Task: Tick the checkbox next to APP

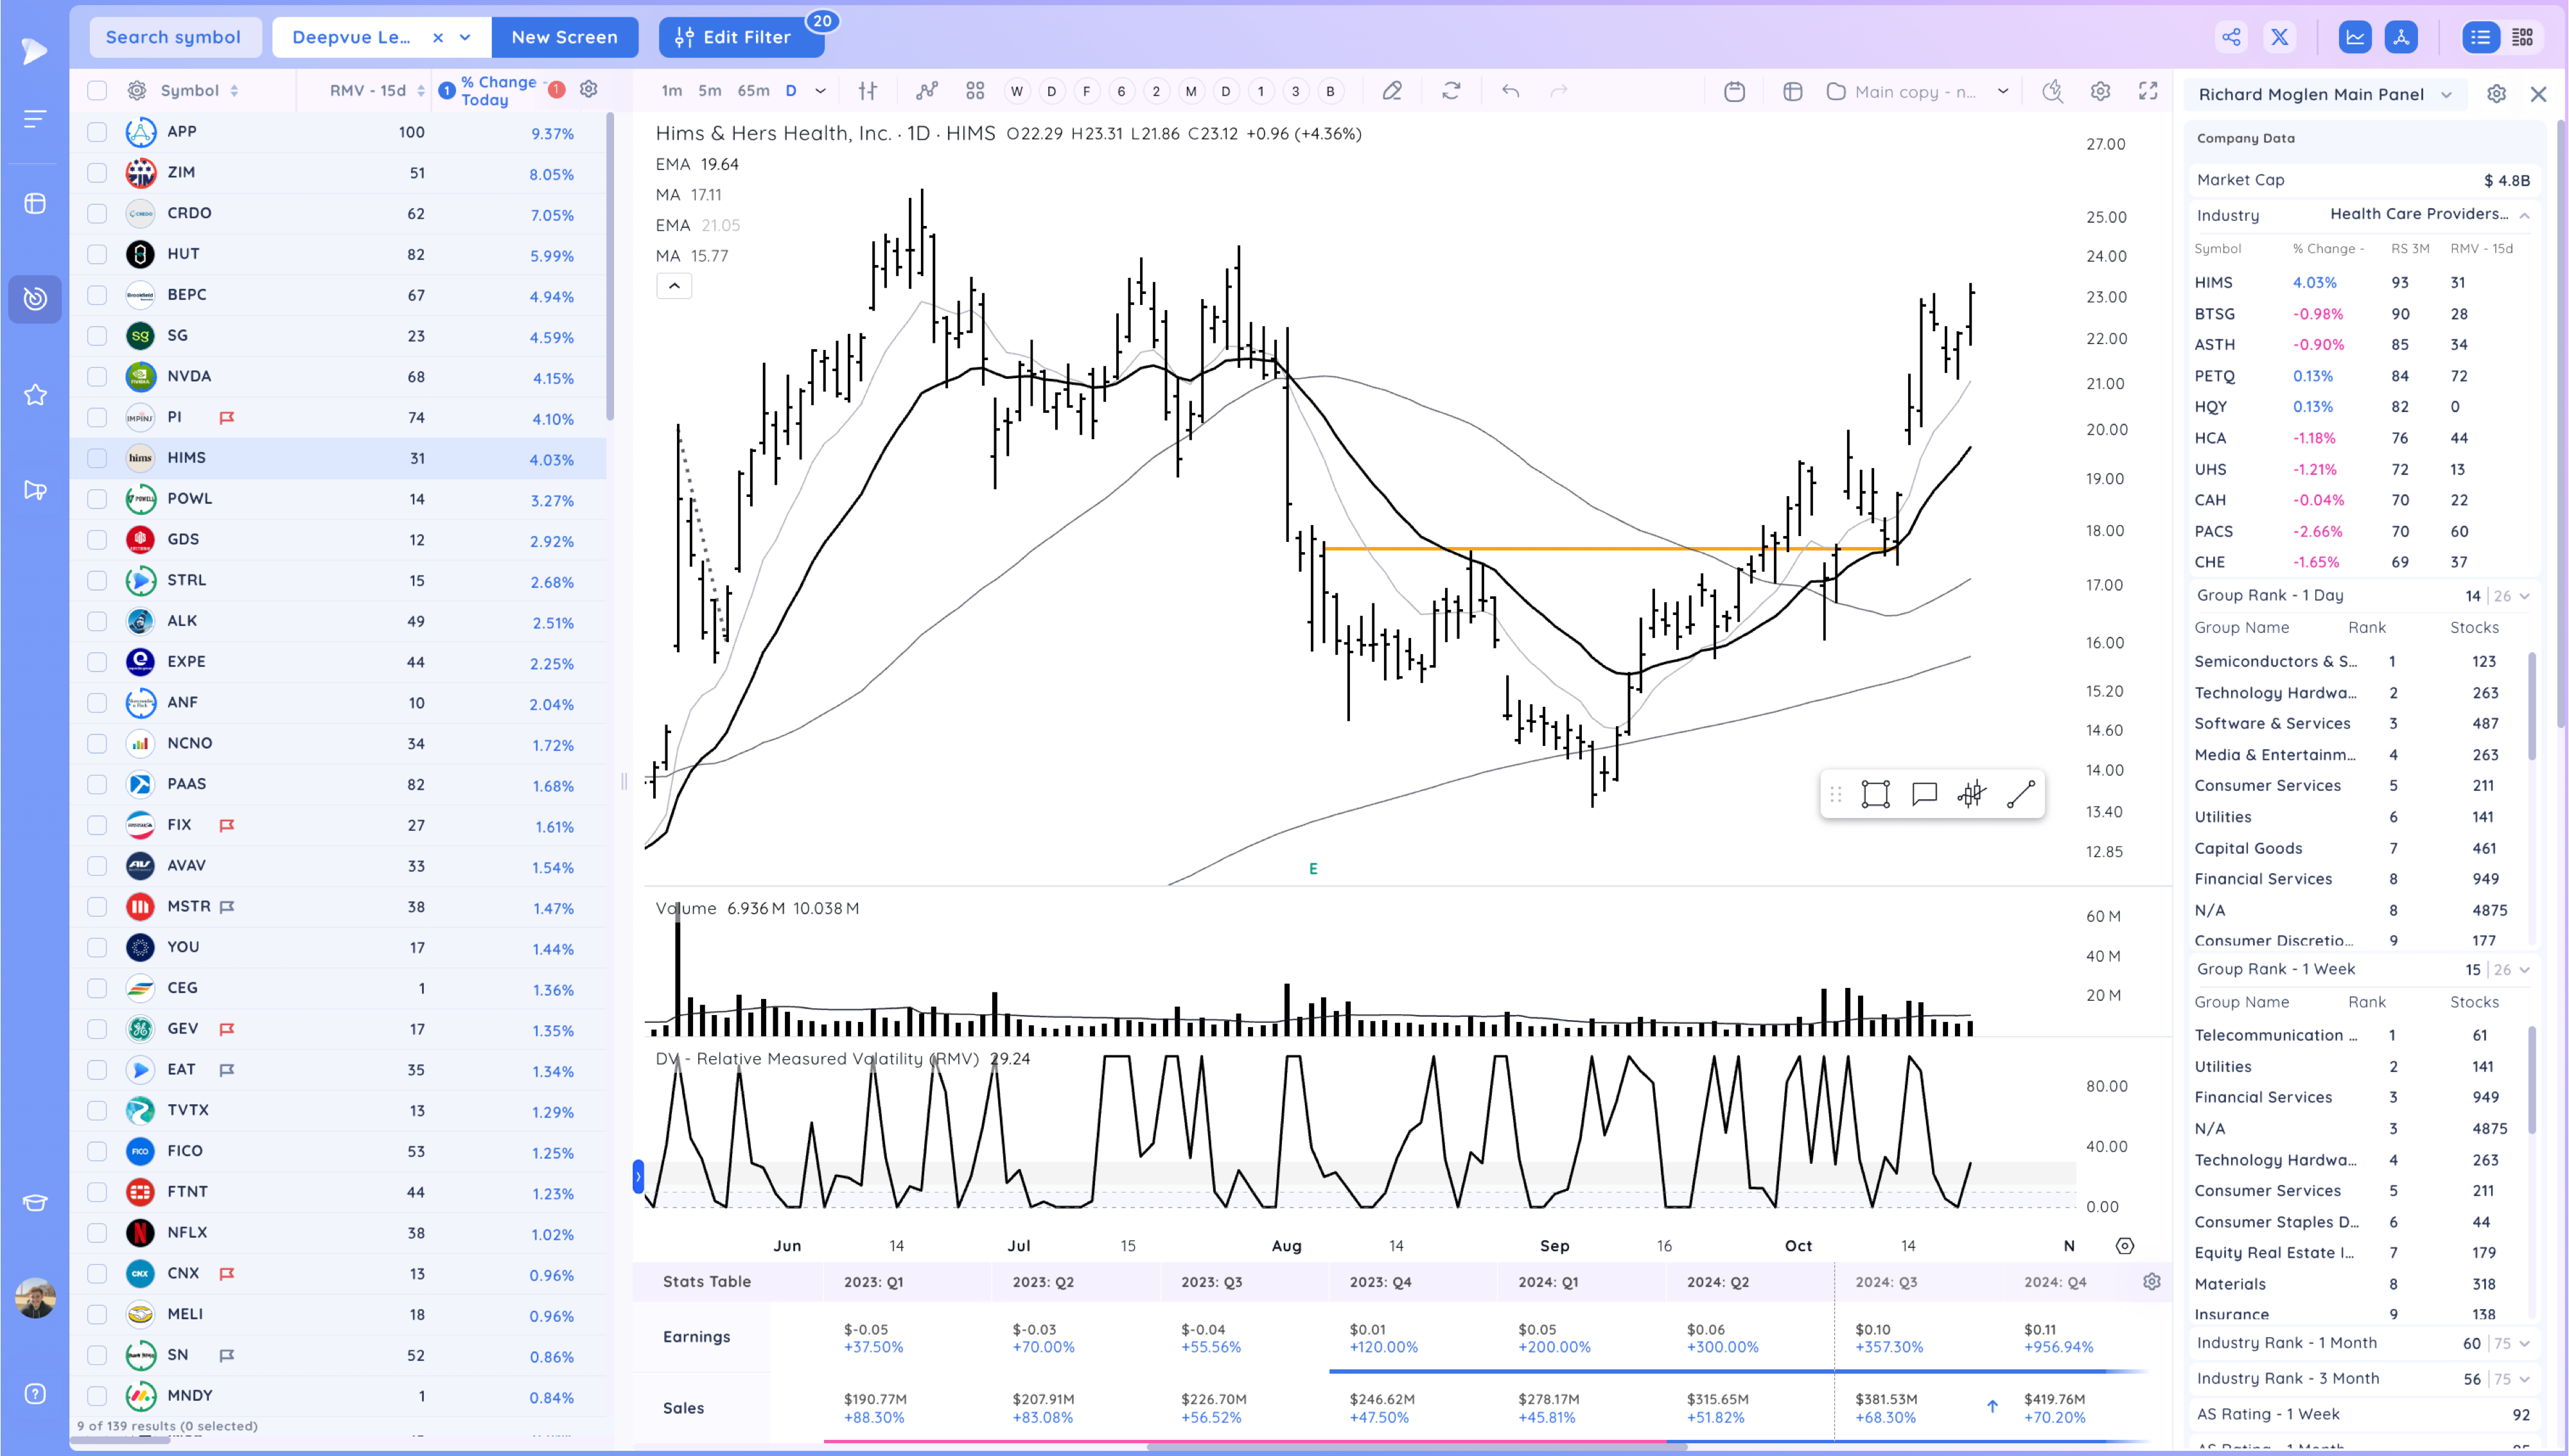Action: pyautogui.click(x=97, y=132)
